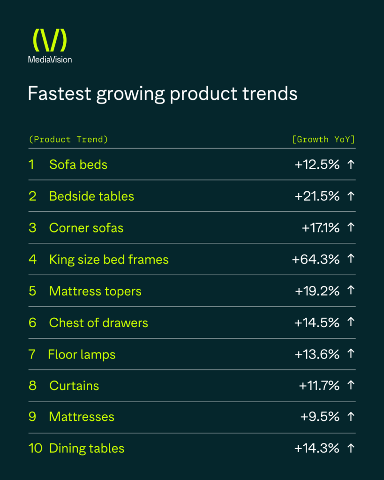
Task: Click the Chest of drawers label
Action: tap(98, 322)
